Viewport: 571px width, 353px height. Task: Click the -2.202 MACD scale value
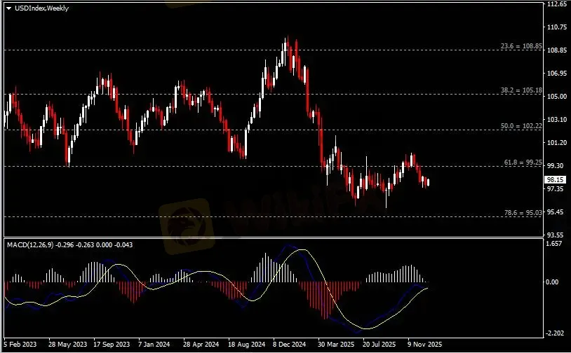point(554,333)
